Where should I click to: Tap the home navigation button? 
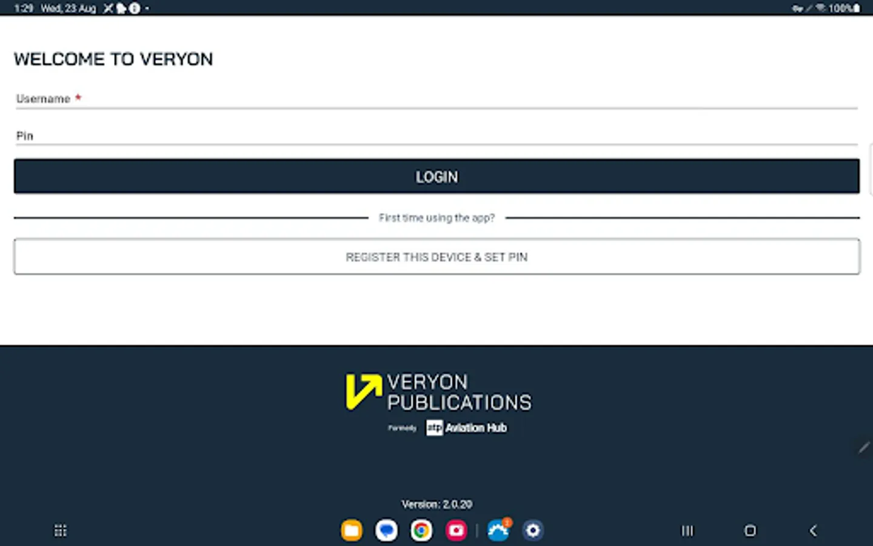pos(750,531)
